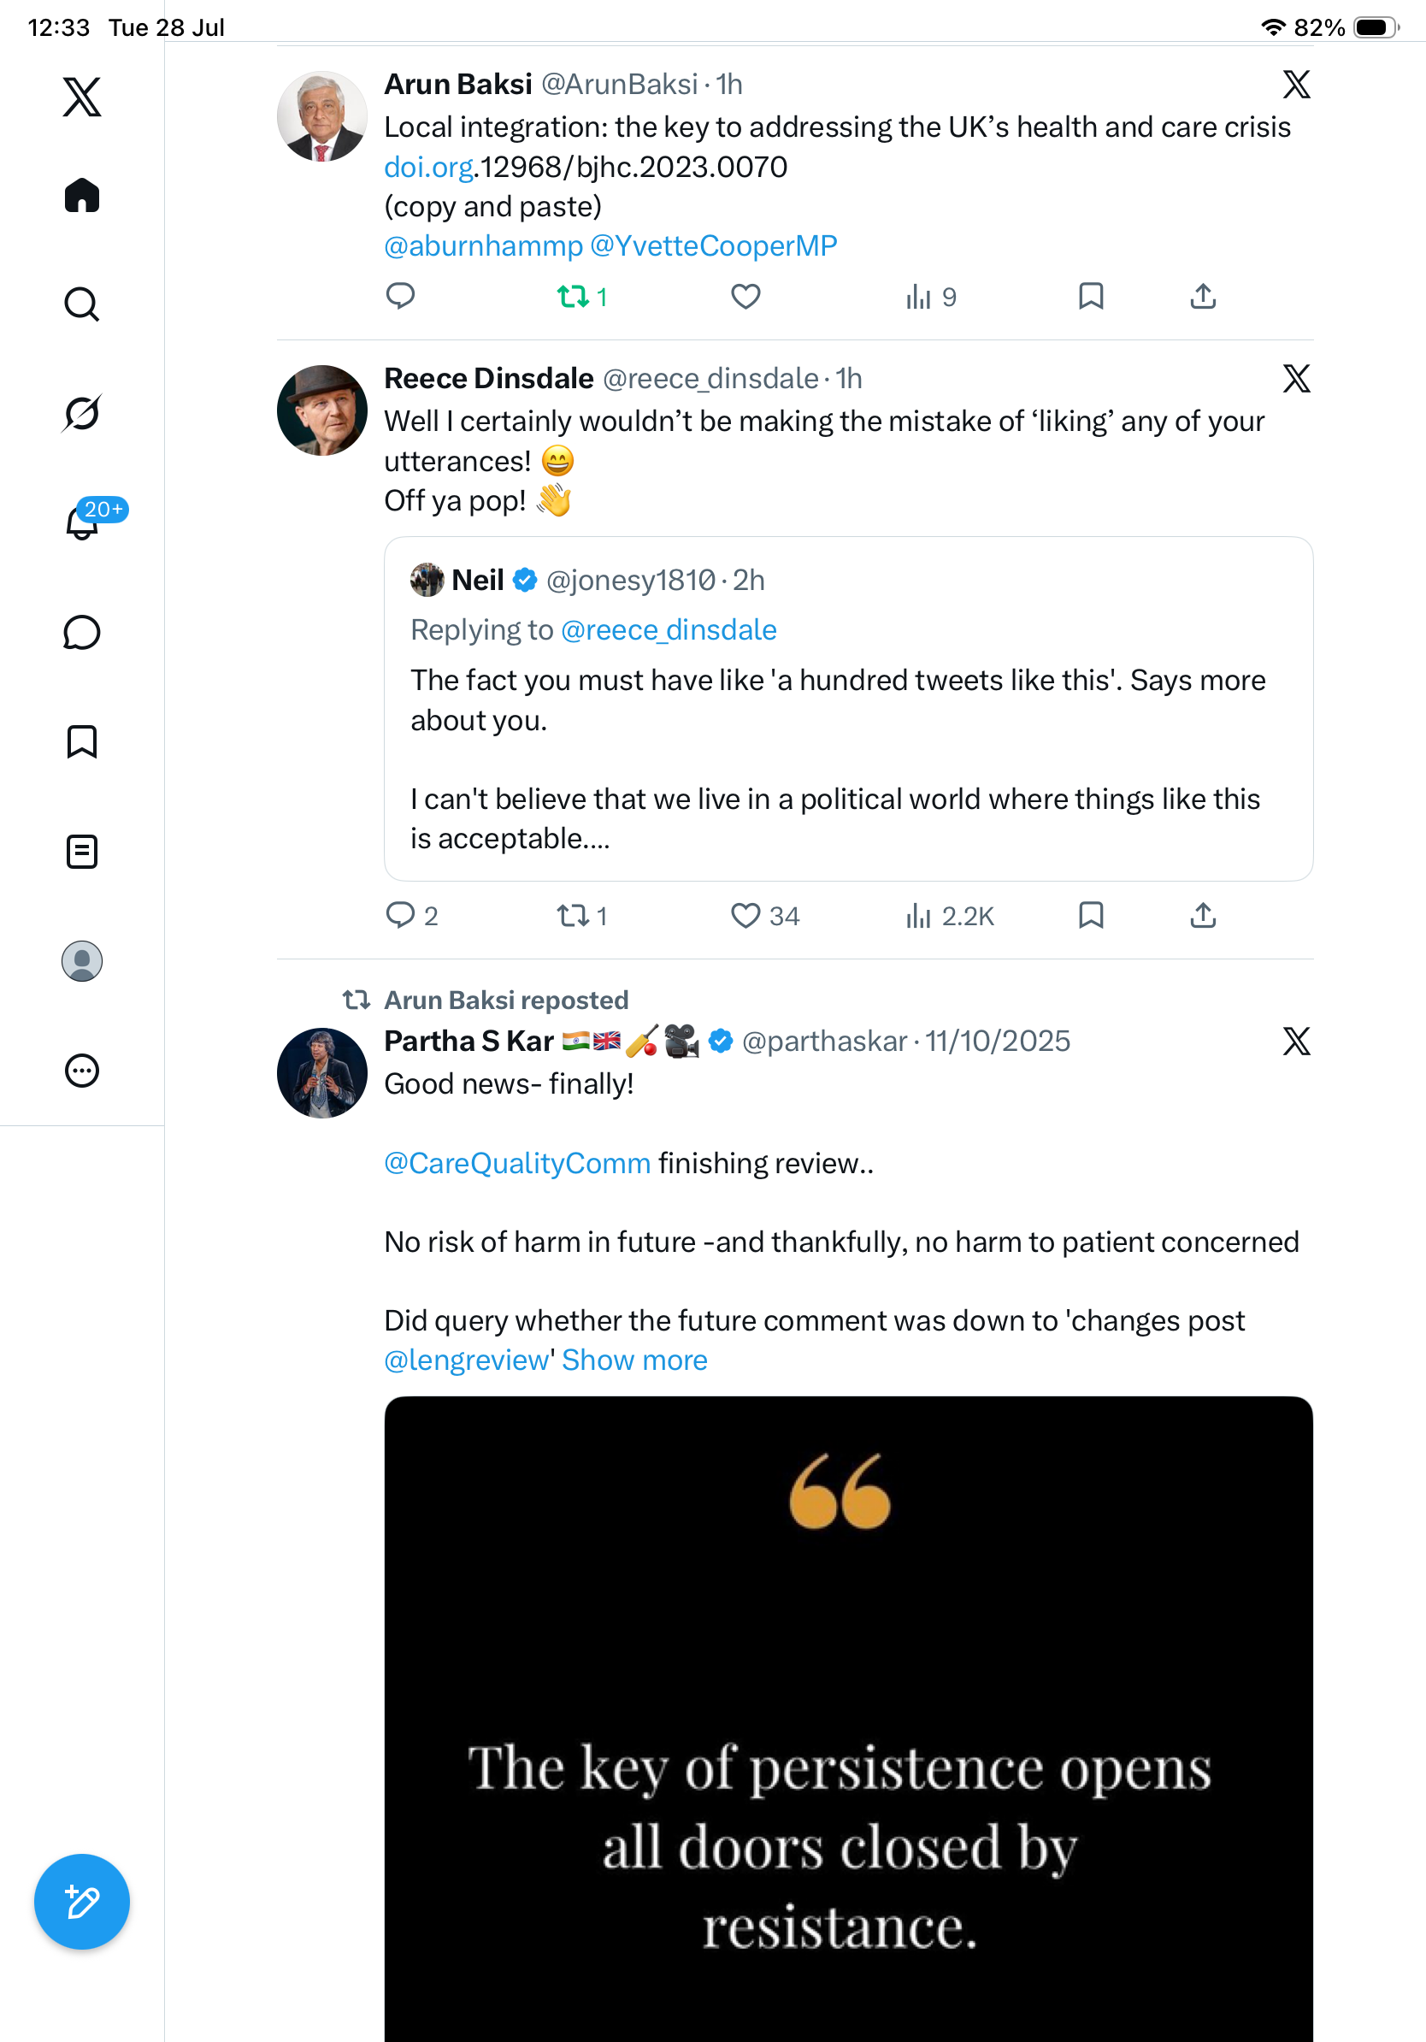Open the Home feed icon
This screenshot has width=1426, height=2042.
(82, 196)
